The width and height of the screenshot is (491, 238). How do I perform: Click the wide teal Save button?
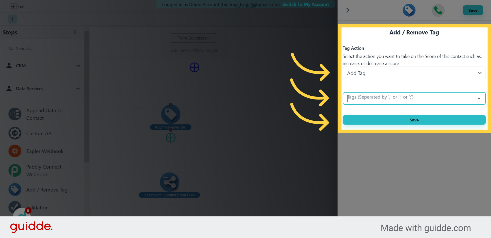(414, 120)
